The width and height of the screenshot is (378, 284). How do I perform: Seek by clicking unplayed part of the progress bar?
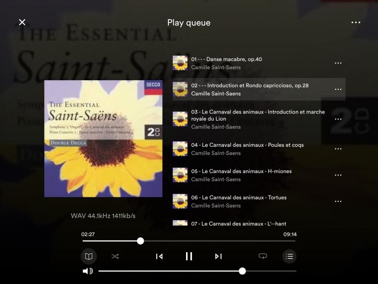[220, 241]
